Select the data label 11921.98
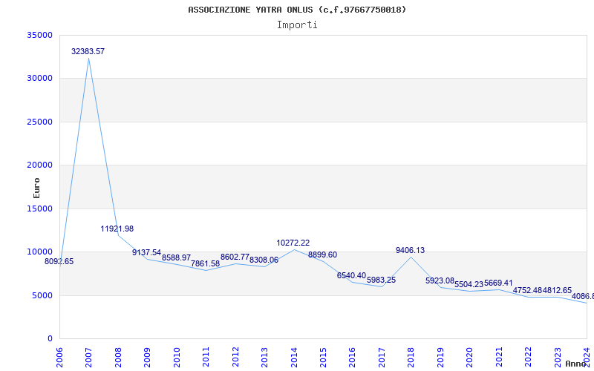The image size is (594, 371). 117,229
